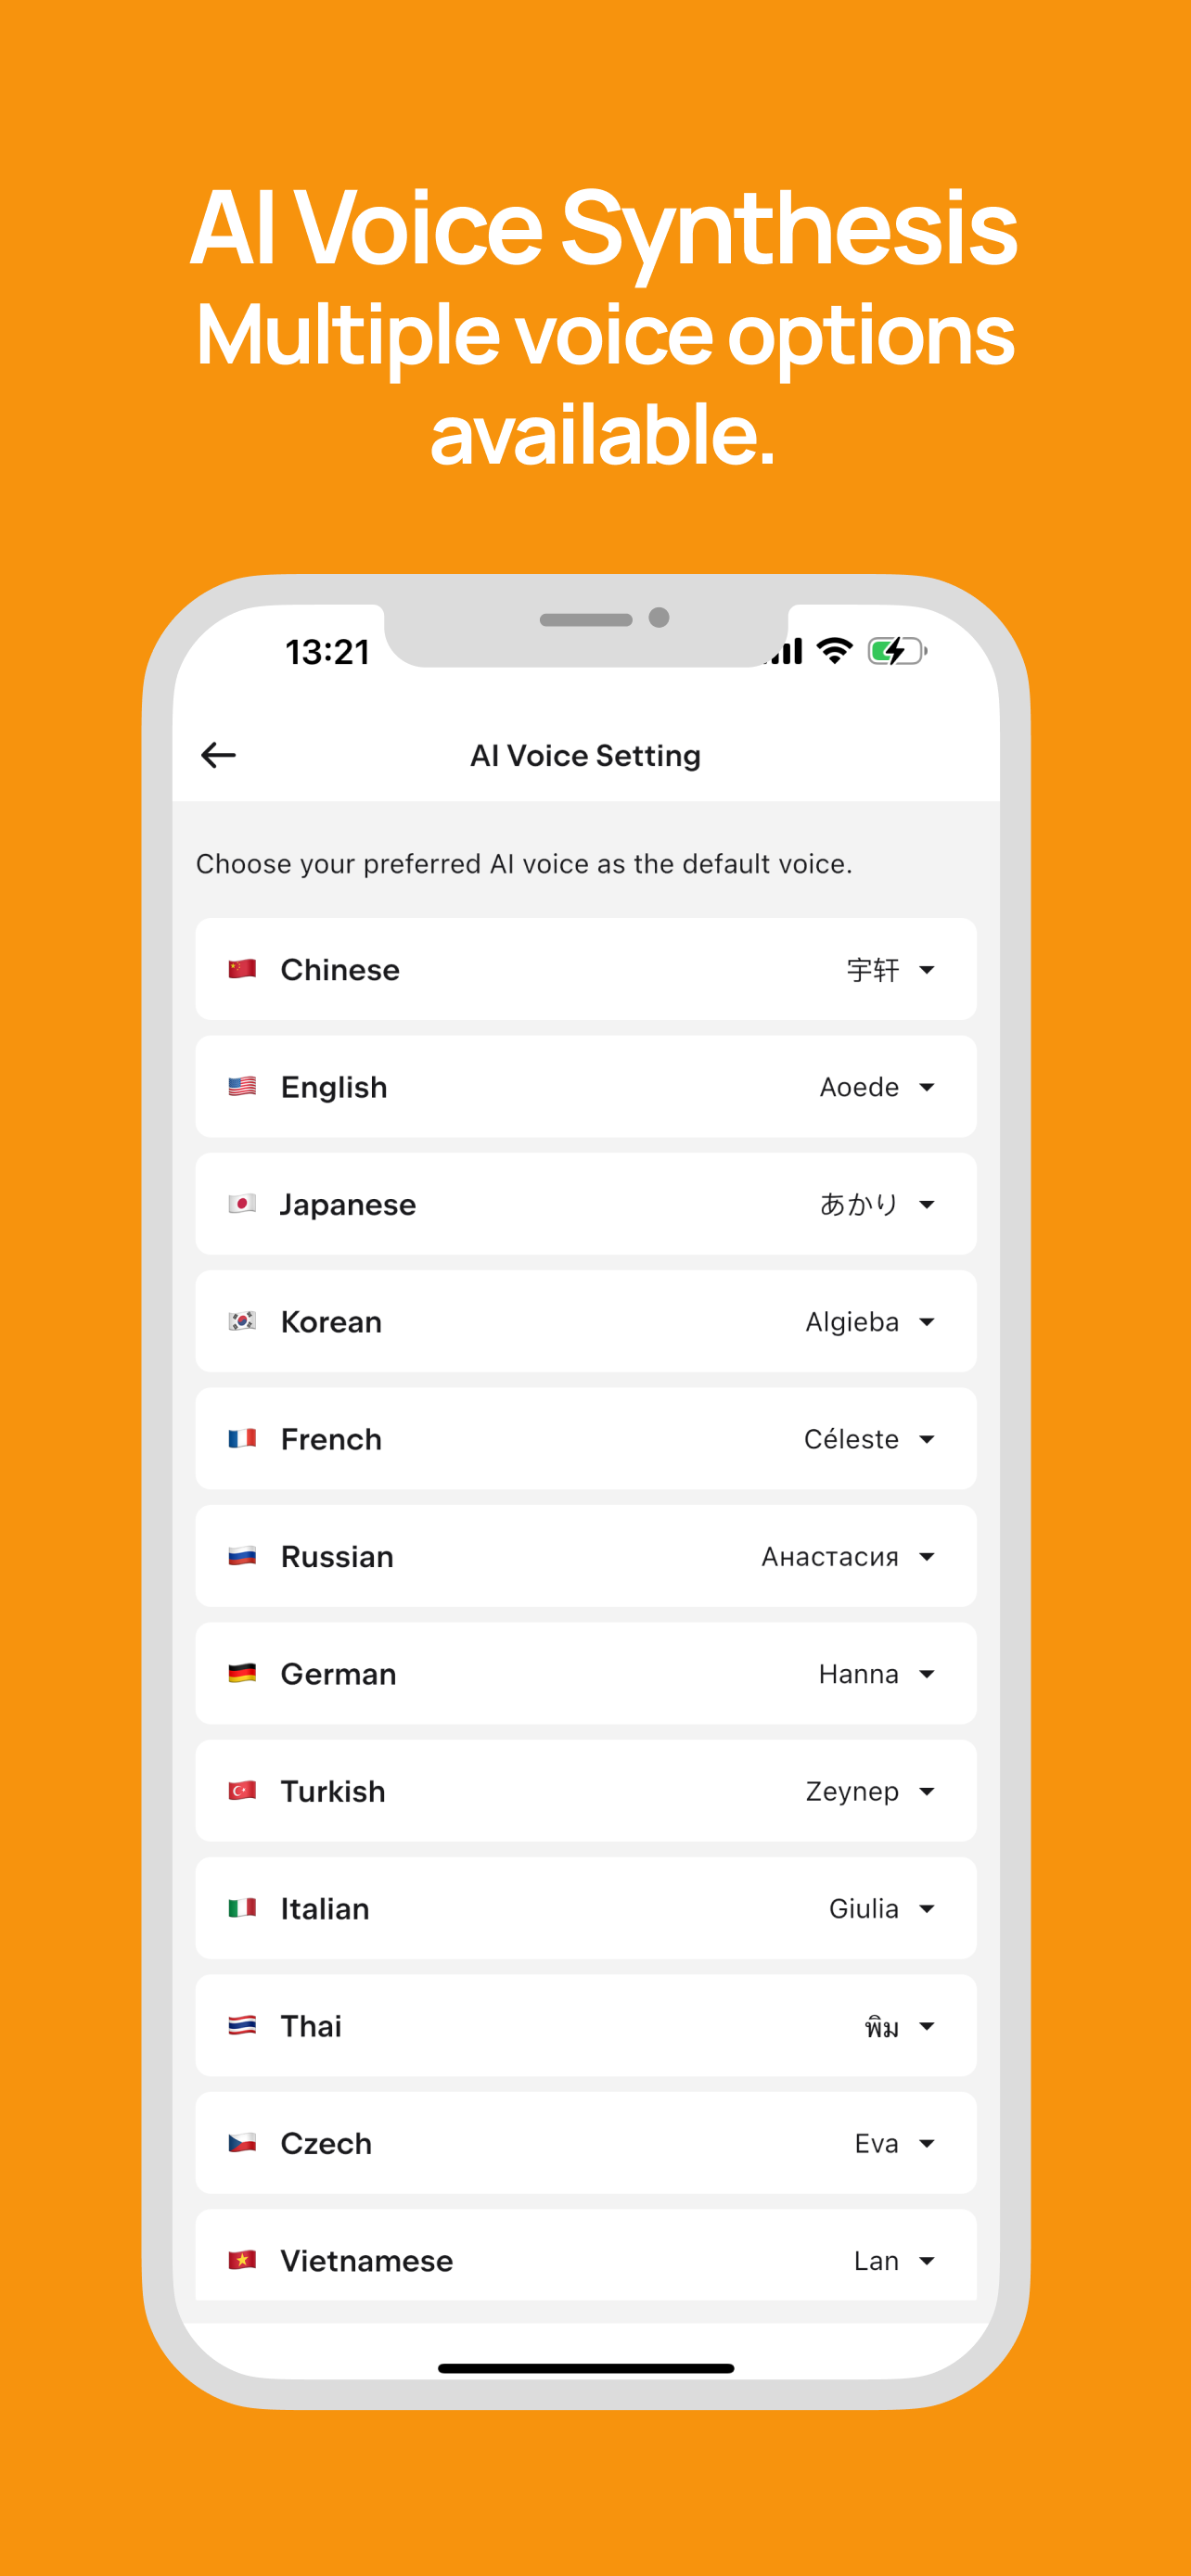The width and height of the screenshot is (1191, 2576).
Task: Expand the Thai voice selector arrow
Action: point(927,2026)
